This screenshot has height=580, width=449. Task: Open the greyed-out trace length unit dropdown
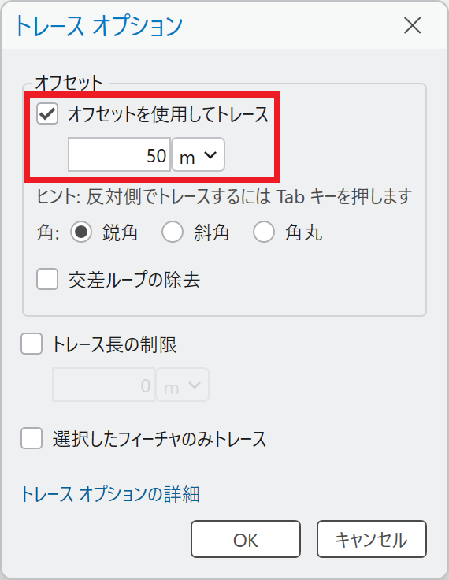click(182, 385)
